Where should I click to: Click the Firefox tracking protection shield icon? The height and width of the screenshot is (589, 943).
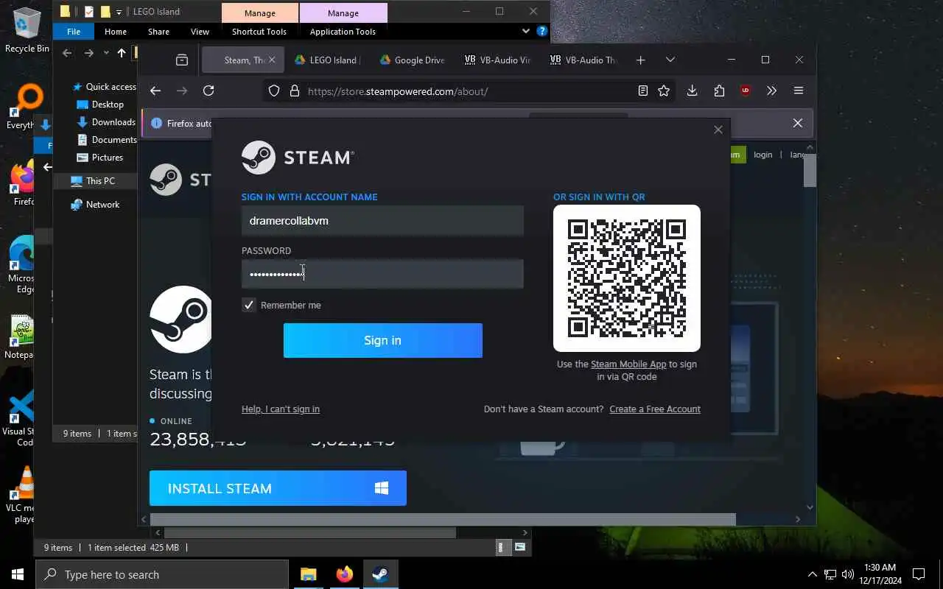[x=274, y=91]
